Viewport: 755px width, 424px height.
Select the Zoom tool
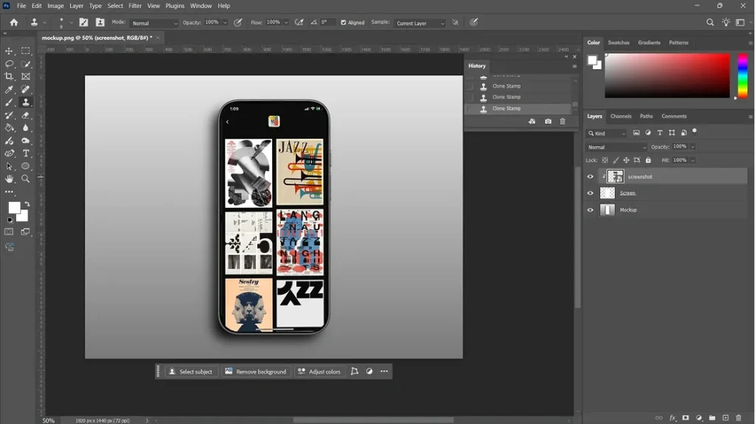click(x=26, y=178)
